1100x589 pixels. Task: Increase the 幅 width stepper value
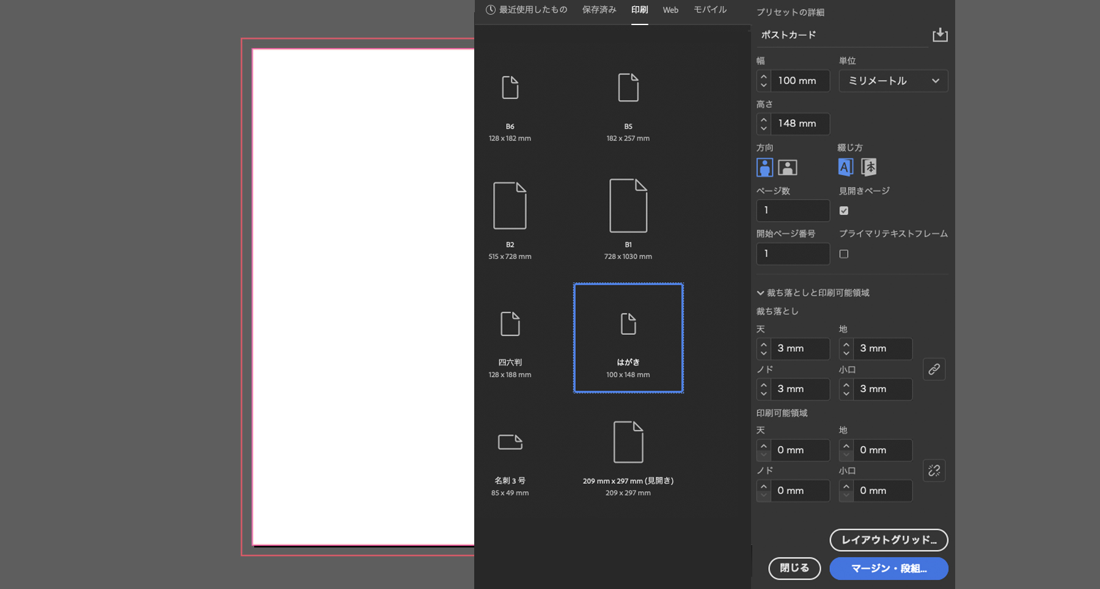[x=763, y=76]
